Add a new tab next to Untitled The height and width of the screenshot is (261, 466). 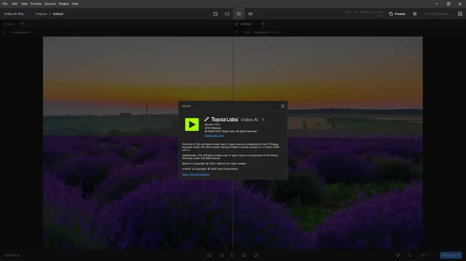[263, 24]
